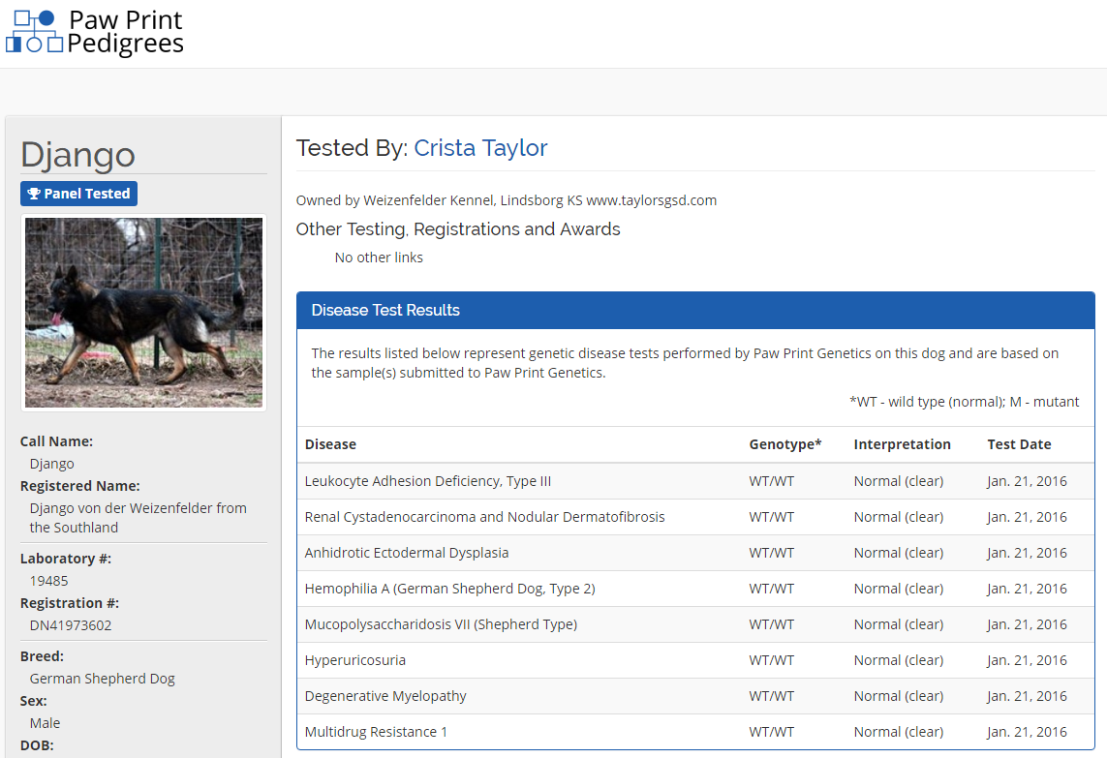This screenshot has width=1107, height=758.
Task: Select Renal Cystadenocarcinoma and Nodular Dermatofibrosis row
Action: 695,517
